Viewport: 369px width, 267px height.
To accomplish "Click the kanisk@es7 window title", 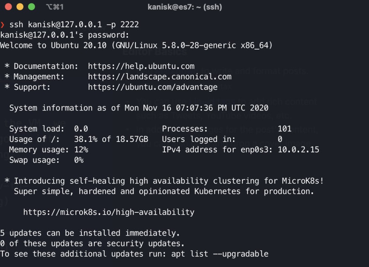I will [x=185, y=7].
